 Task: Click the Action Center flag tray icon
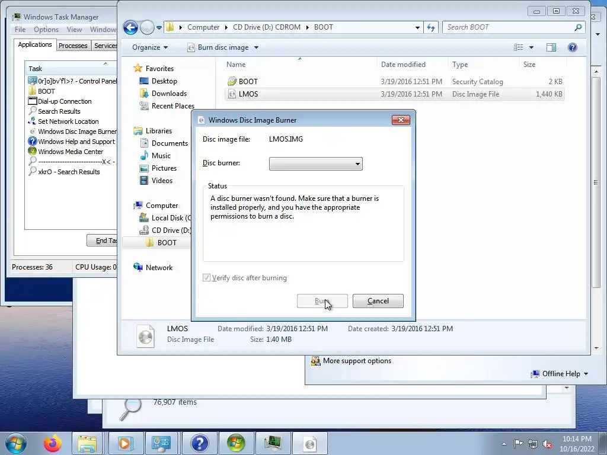coord(518,443)
